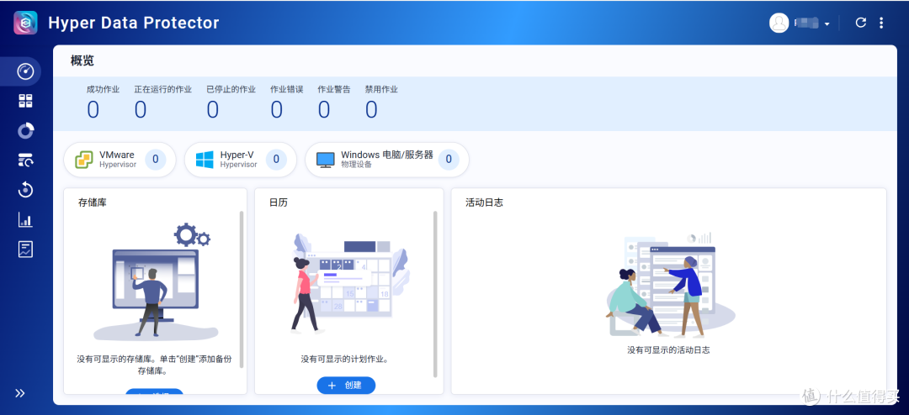Click the 日历 panel title
Screen dimensions: 909x415
point(279,203)
